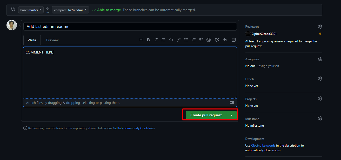Switch to the Preview tab

click(x=52, y=40)
